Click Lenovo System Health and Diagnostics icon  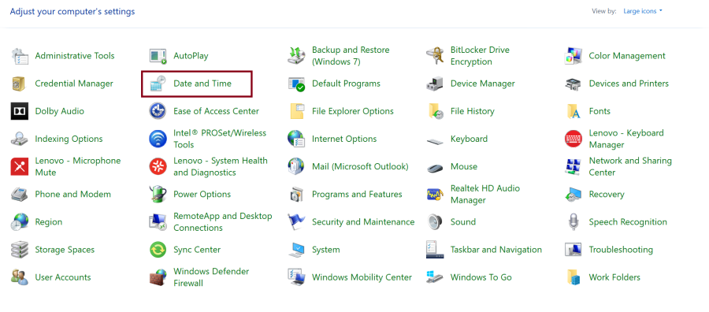click(x=158, y=166)
